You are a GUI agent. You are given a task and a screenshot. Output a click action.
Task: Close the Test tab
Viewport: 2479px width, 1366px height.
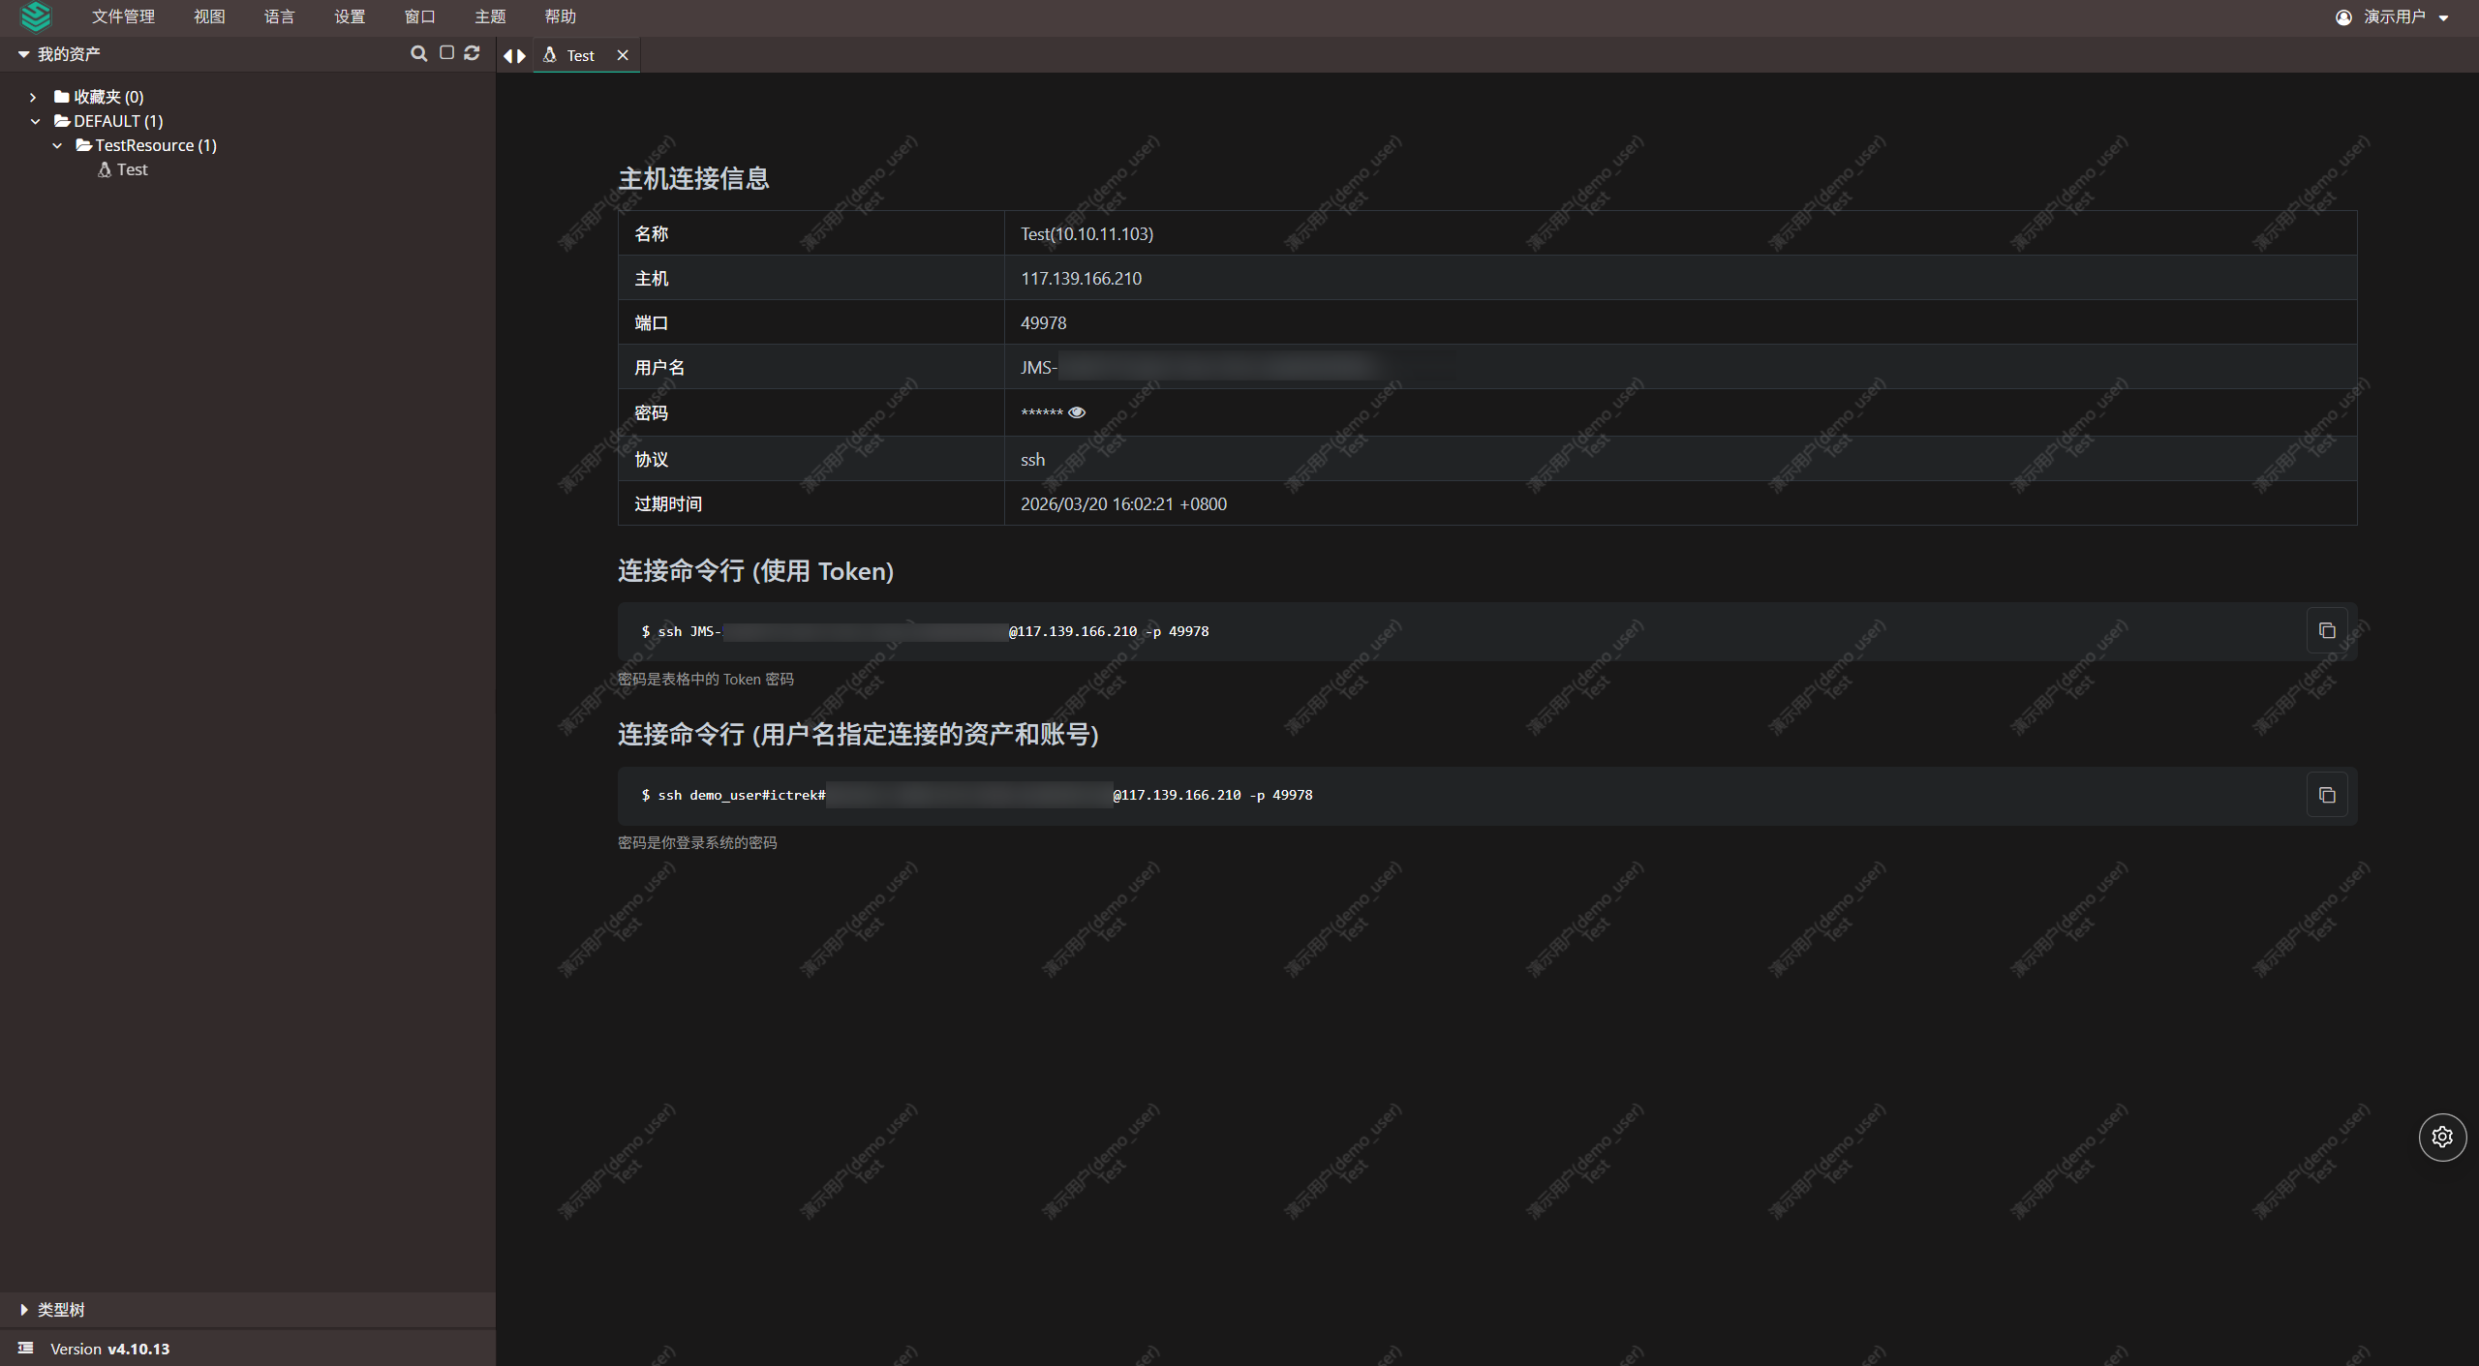(x=623, y=55)
